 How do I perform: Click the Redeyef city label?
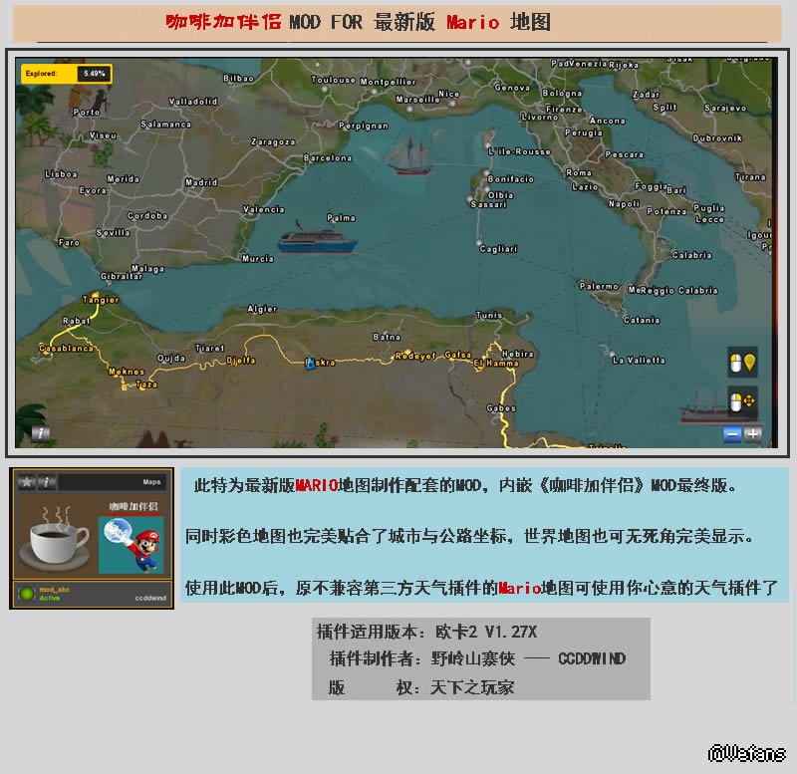coord(415,356)
